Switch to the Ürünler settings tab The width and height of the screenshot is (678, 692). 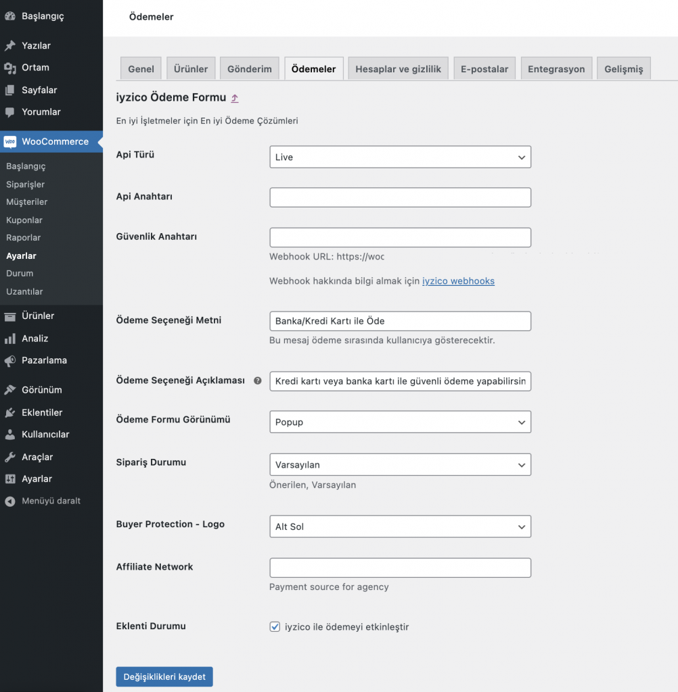pyautogui.click(x=191, y=69)
